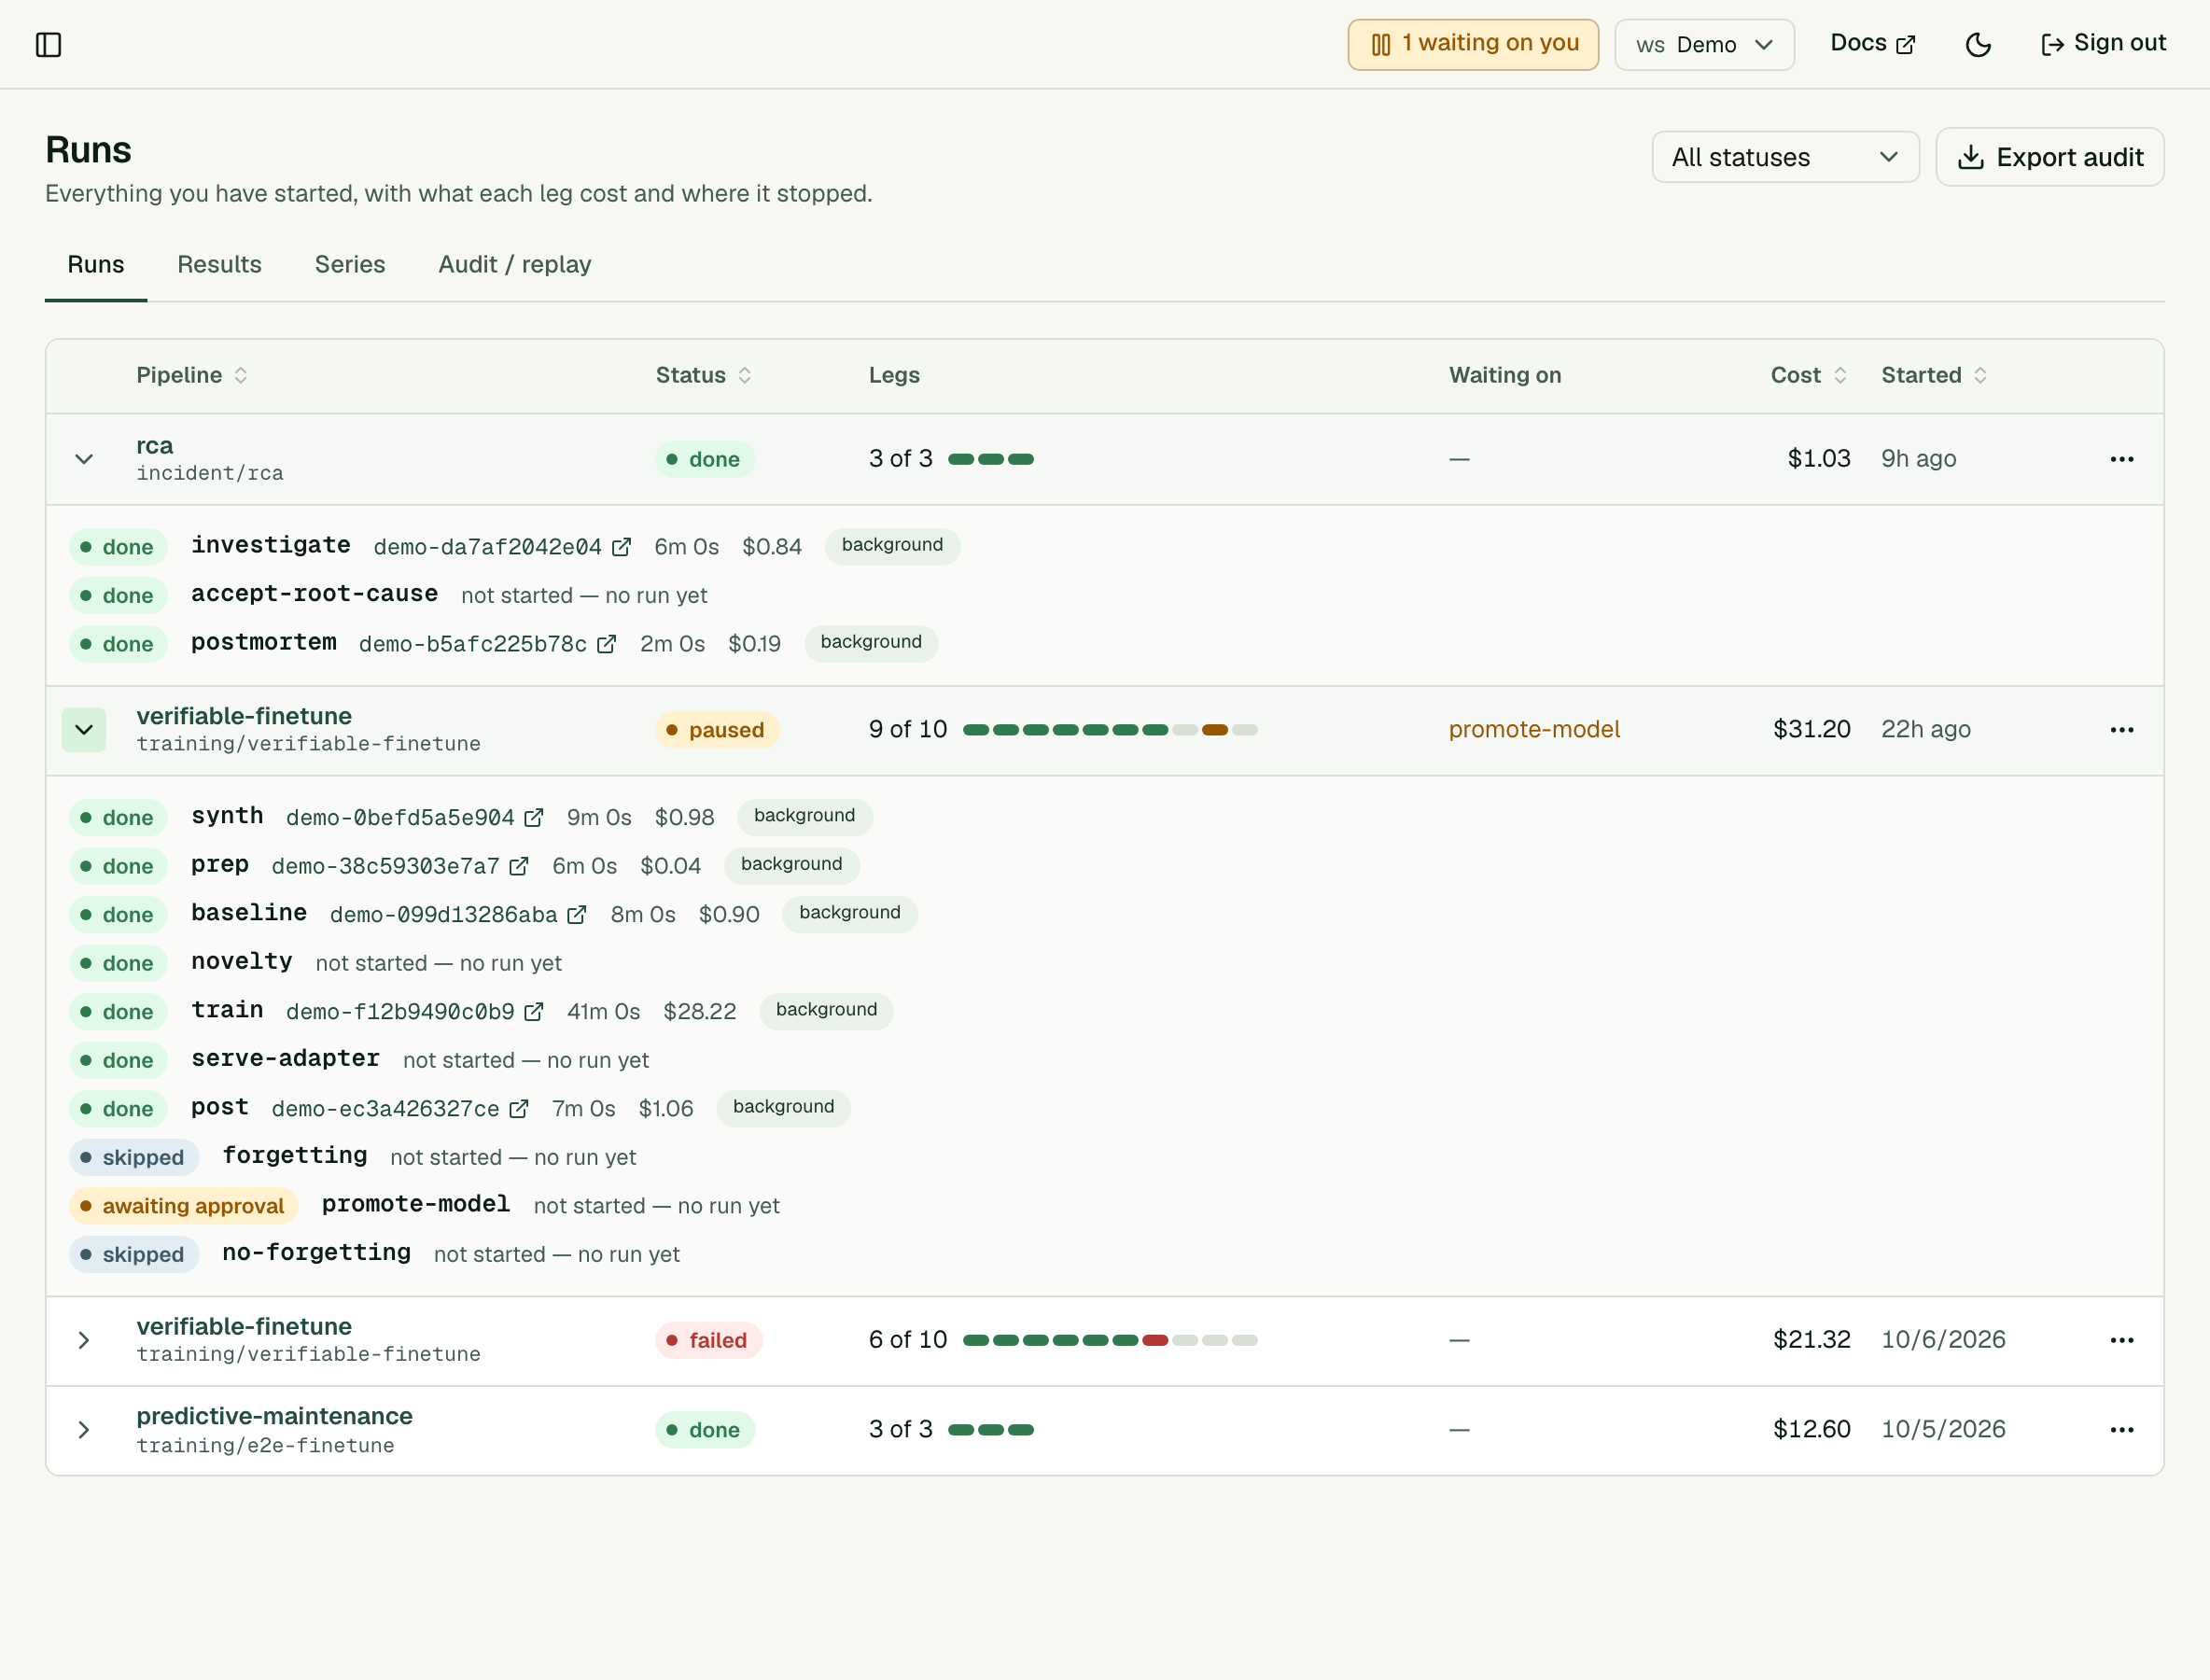Click the paused status badge
The width and height of the screenshot is (2210, 1680).
(x=717, y=730)
